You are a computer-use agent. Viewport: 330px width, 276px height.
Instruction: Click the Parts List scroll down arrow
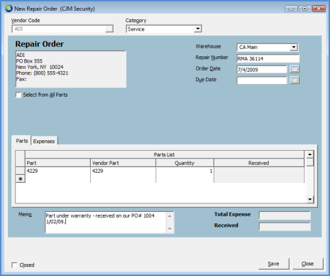pyautogui.click(x=309, y=199)
